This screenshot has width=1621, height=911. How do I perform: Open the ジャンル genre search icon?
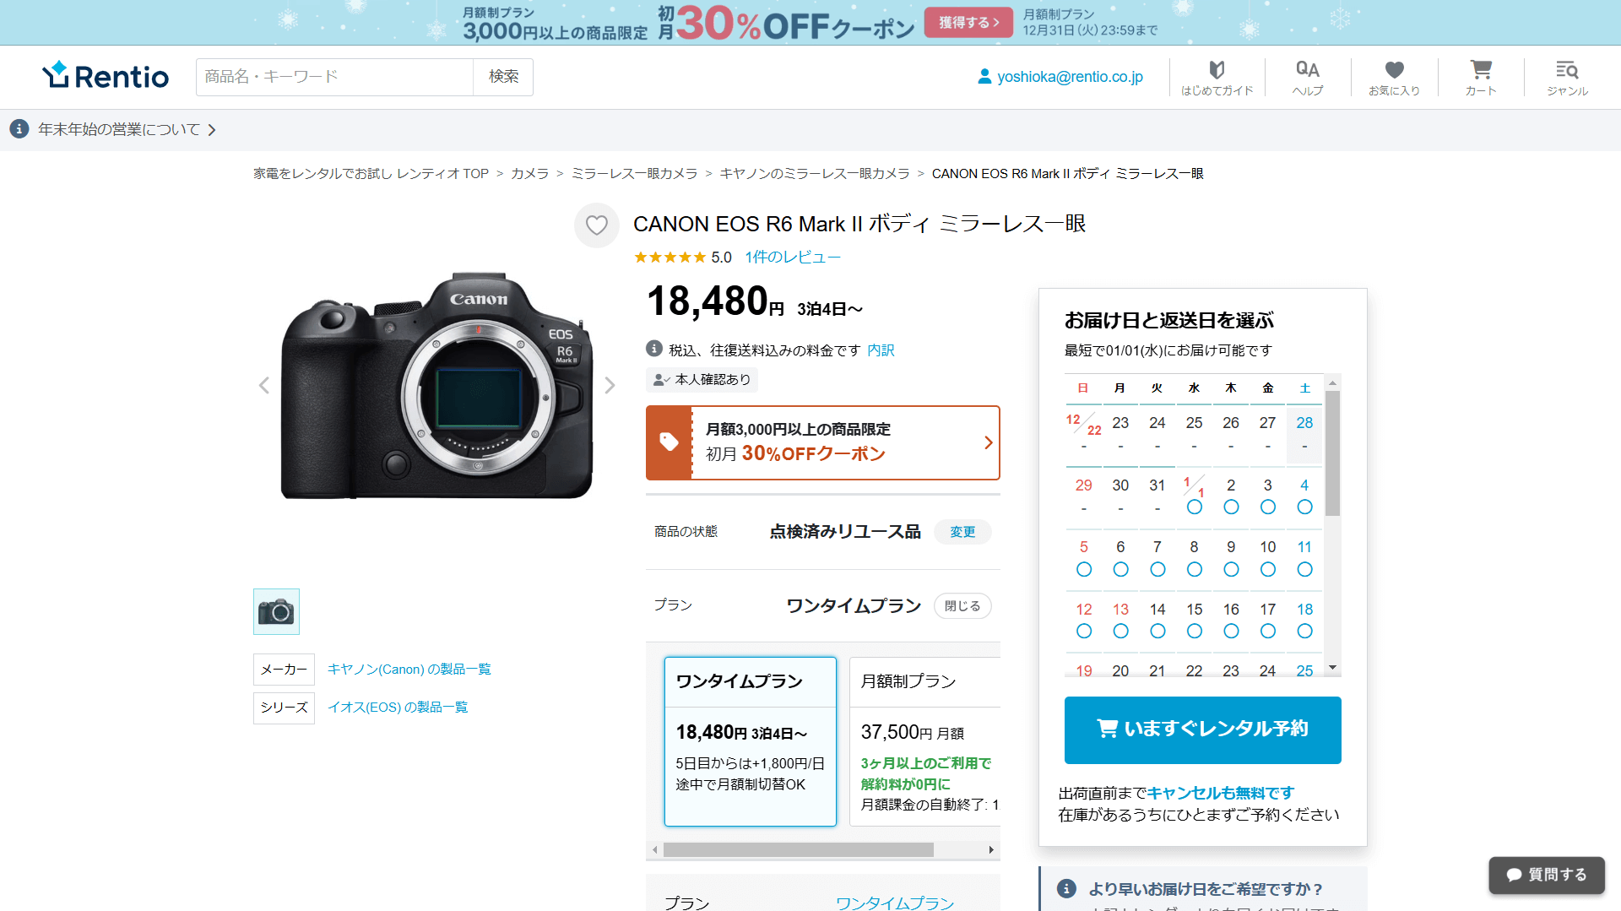pyautogui.click(x=1567, y=78)
